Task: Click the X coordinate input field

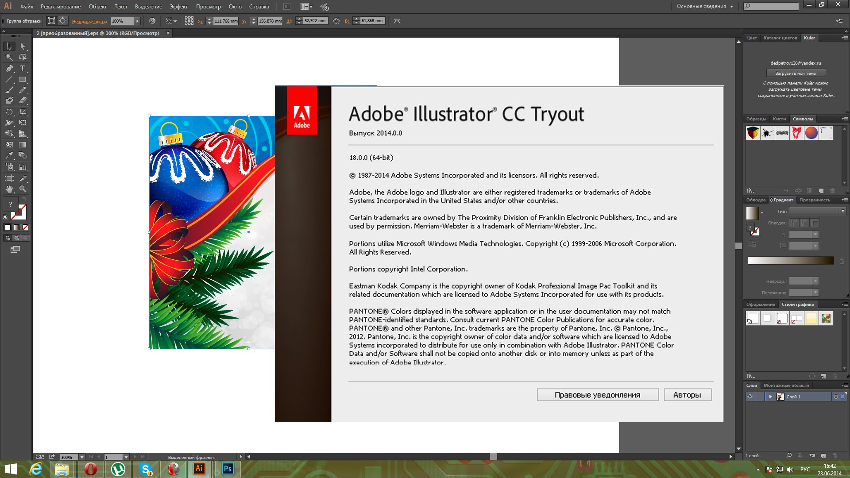Action: [x=226, y=21]
